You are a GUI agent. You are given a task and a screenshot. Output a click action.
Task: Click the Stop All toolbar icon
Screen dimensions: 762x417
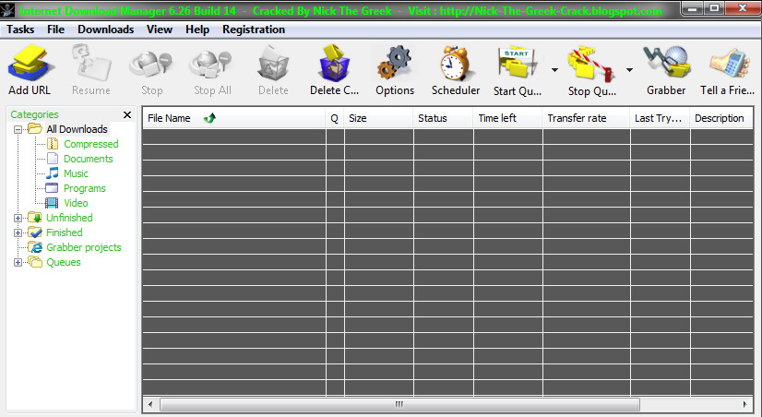pos(212,65)
